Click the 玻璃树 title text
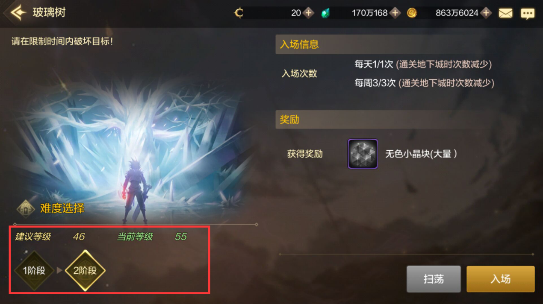543x304 pixels. [x=49, y=12]
